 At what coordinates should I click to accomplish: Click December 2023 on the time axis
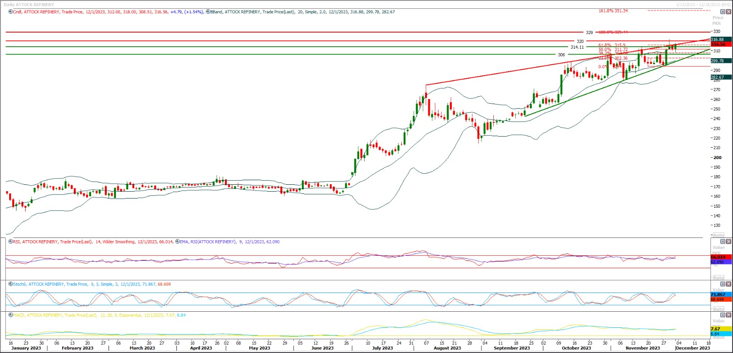pyautogui.click(x=693, y=348)
